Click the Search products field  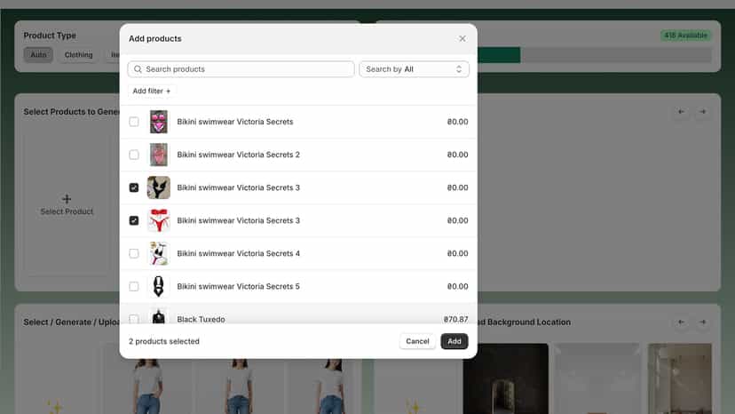click(x=241, y=69)
